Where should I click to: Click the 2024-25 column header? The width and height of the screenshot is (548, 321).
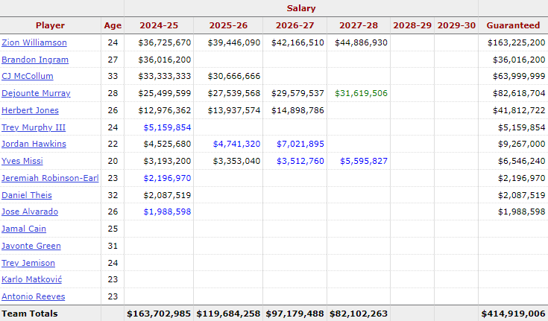pos(159,25)
